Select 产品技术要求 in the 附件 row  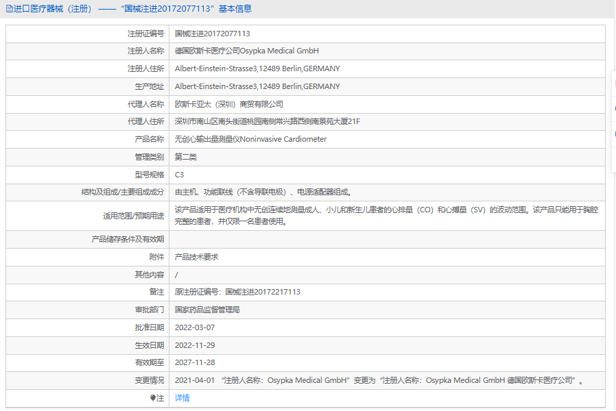196,258
